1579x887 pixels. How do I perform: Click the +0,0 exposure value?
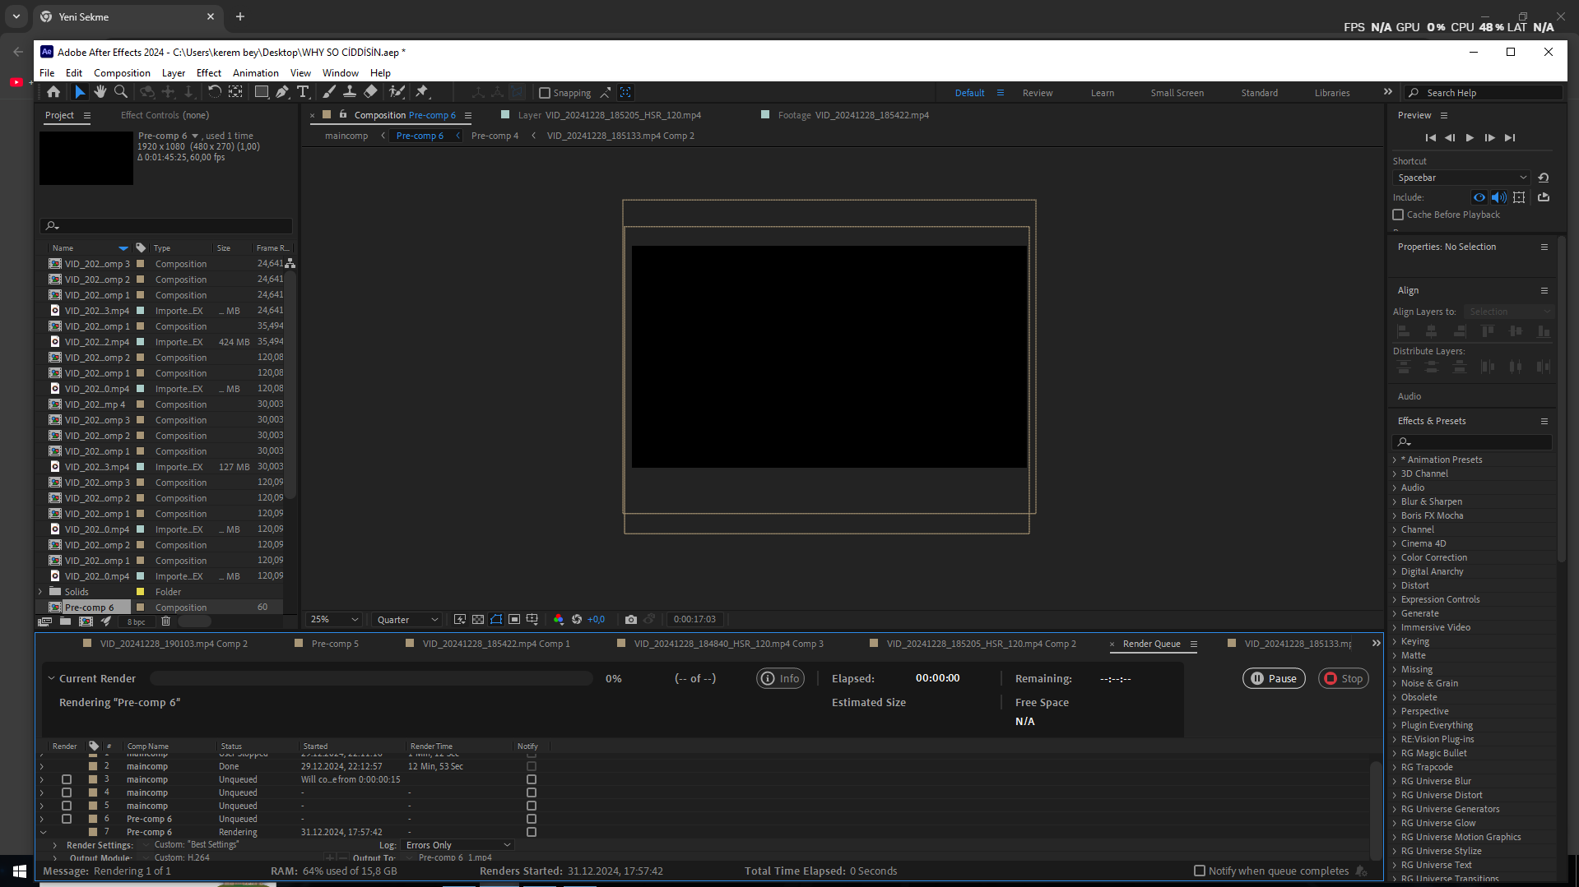coord(596,619)
